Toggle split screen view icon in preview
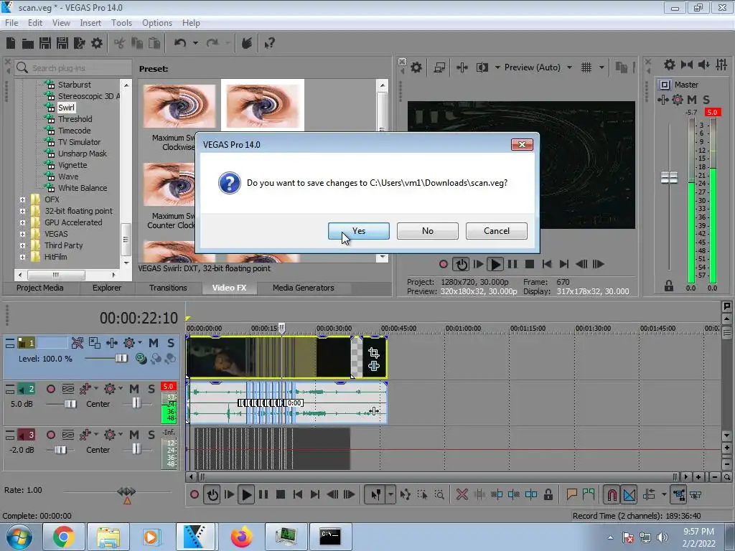Screen dimensions: 735x551 tap(482, 67)
